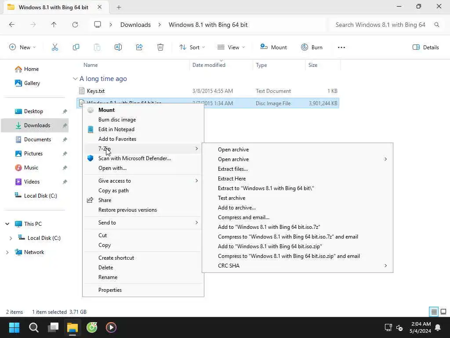The height and width of the screenshot is (338, 450).
Task: Choose Add to archive...
Action: [298, 208]
